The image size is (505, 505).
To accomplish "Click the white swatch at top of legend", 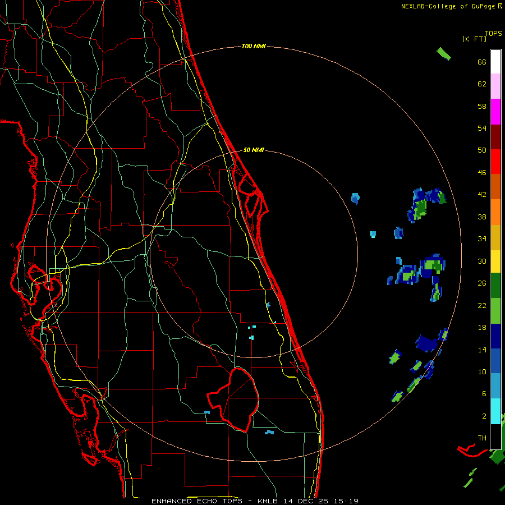I will [495, 62].
